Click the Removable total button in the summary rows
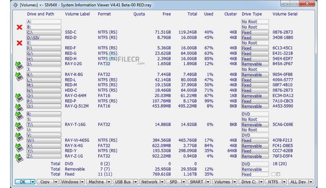Image resolution: width=326 pixels, height=188 pixels. pos(255,169)
